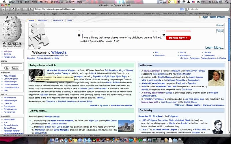This screenshot has width=231, height=144.
Task: Open the Facebook bookmark
Action: (33, 14)
